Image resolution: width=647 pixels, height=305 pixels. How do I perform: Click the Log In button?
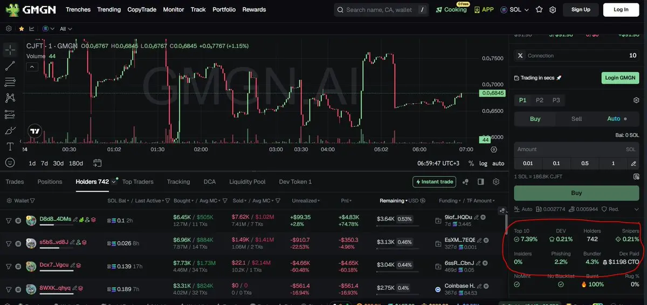pos(621,10)
